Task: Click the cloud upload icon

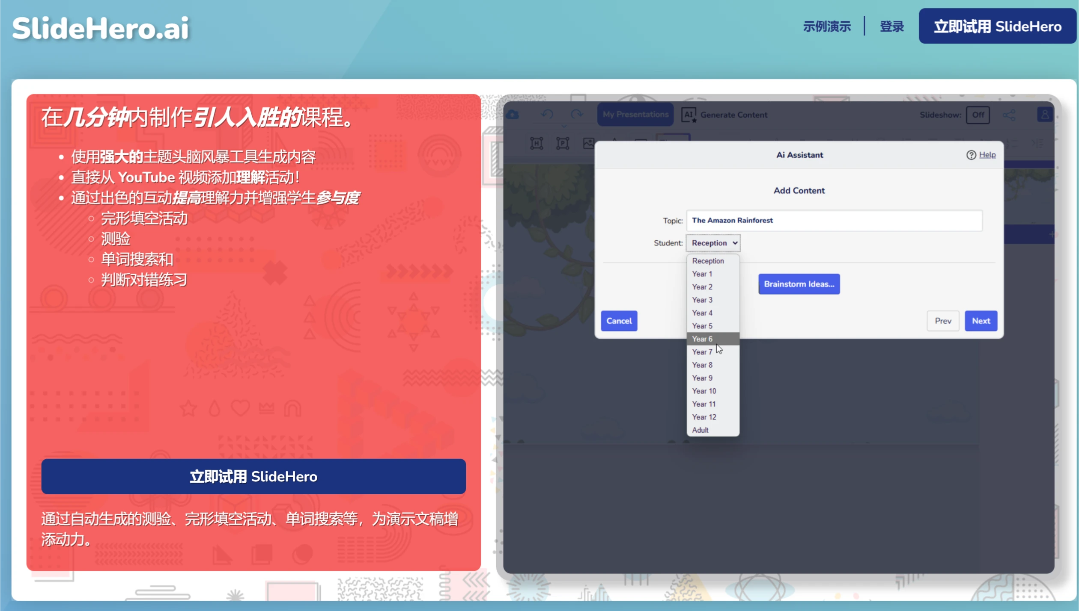Action: tap(512, 115)
